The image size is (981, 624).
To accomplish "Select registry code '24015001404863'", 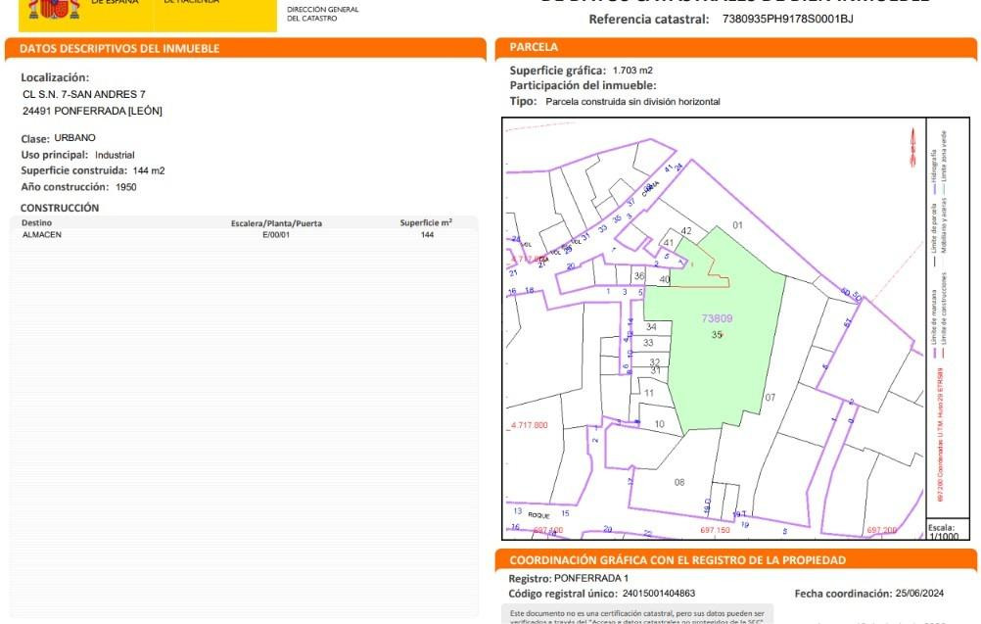I will 659,594.
